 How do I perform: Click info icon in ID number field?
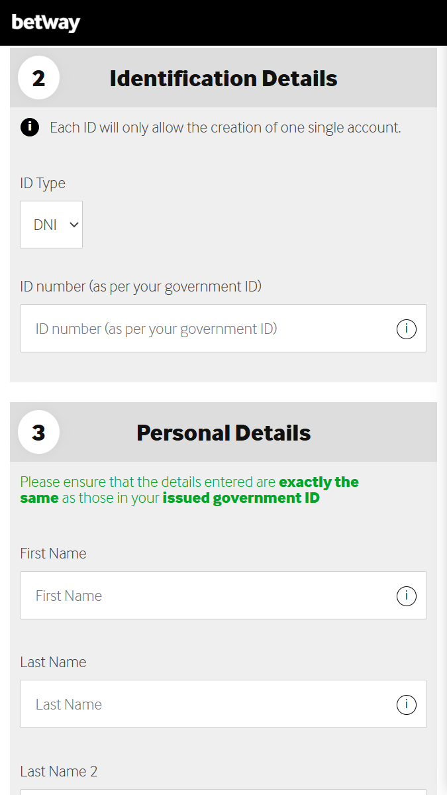tap(406, 329)
